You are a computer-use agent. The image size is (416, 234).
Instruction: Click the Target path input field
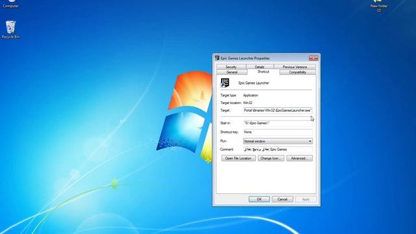(278, 110)
